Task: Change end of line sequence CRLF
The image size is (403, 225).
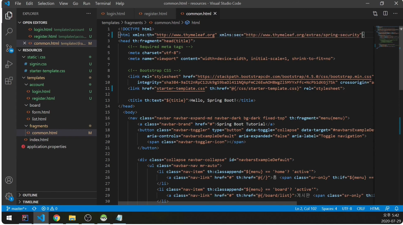Action: [361, 208]
